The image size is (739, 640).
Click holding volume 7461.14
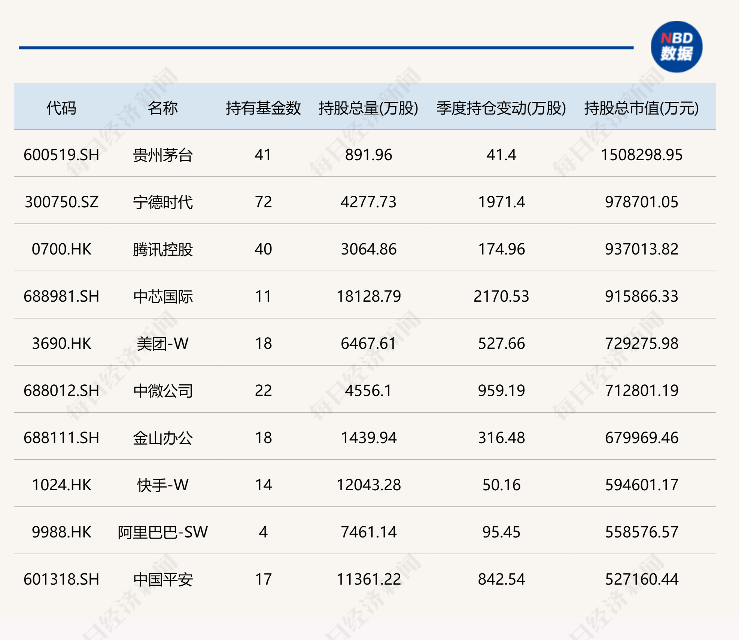point(368,532)
